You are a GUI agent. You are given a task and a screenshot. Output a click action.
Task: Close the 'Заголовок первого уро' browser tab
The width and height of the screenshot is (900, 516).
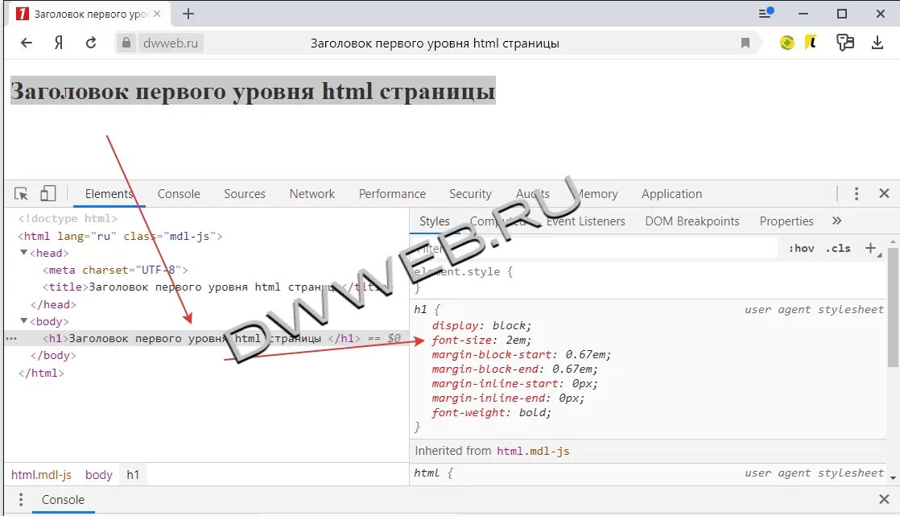157,14
